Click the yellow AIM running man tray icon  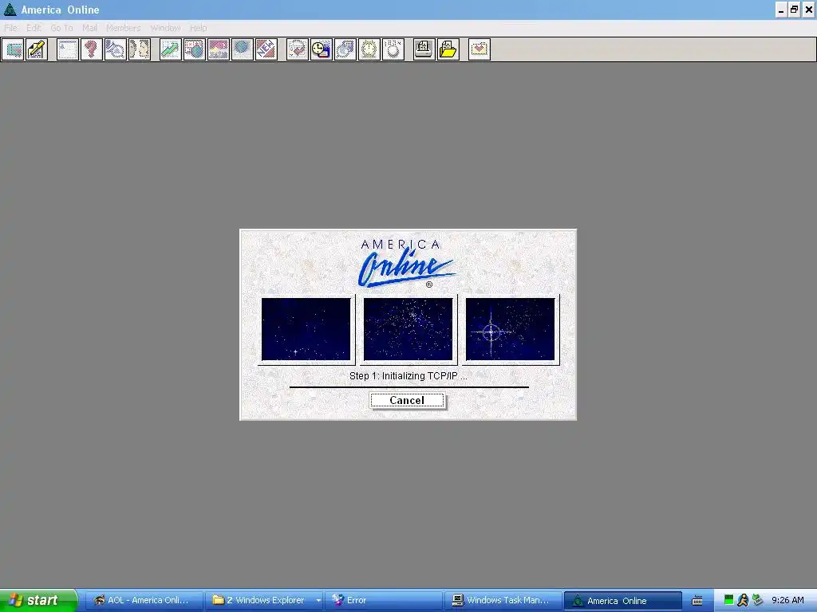[x=743, y=600]
